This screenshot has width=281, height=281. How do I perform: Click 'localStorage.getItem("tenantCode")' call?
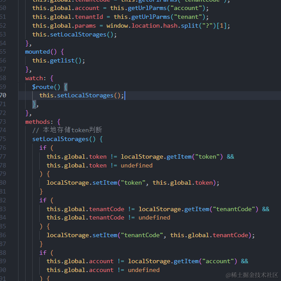click(x=198, y=209)
